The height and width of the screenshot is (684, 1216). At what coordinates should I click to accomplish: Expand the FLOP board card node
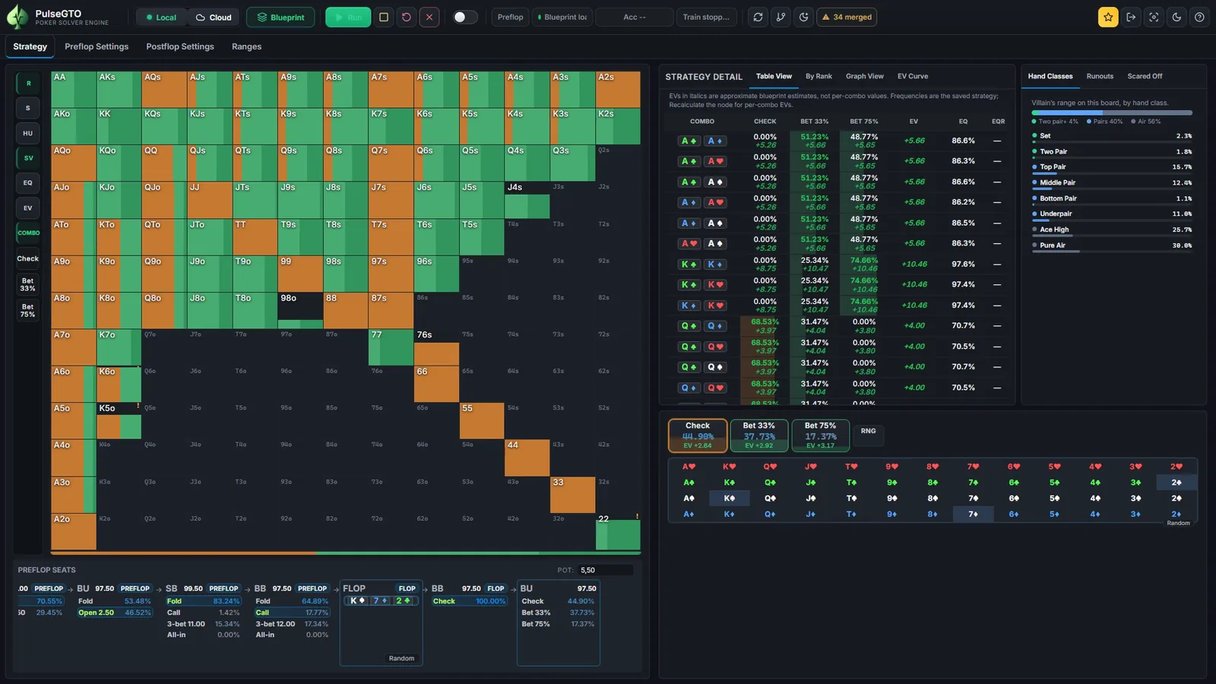[x=380, y=624]
